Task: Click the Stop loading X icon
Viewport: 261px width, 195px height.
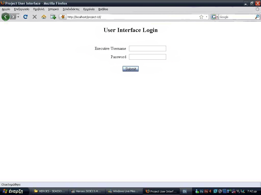Action: coord(35,17)
